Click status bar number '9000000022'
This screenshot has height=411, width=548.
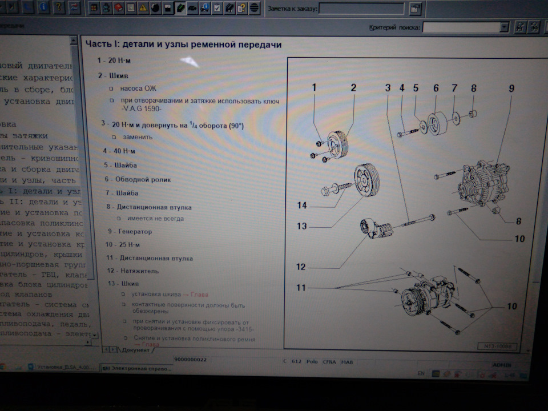(191, 360)
